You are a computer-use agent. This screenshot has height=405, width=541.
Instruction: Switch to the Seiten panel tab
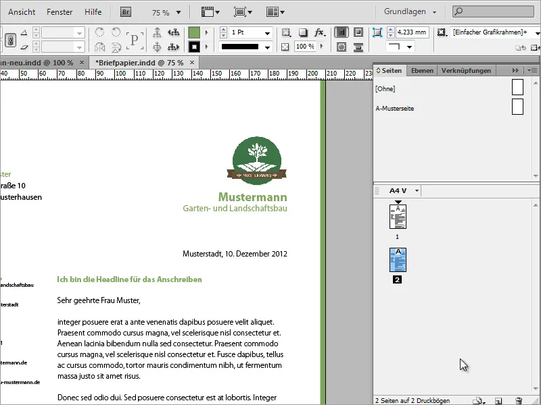[x=390, y=71]
